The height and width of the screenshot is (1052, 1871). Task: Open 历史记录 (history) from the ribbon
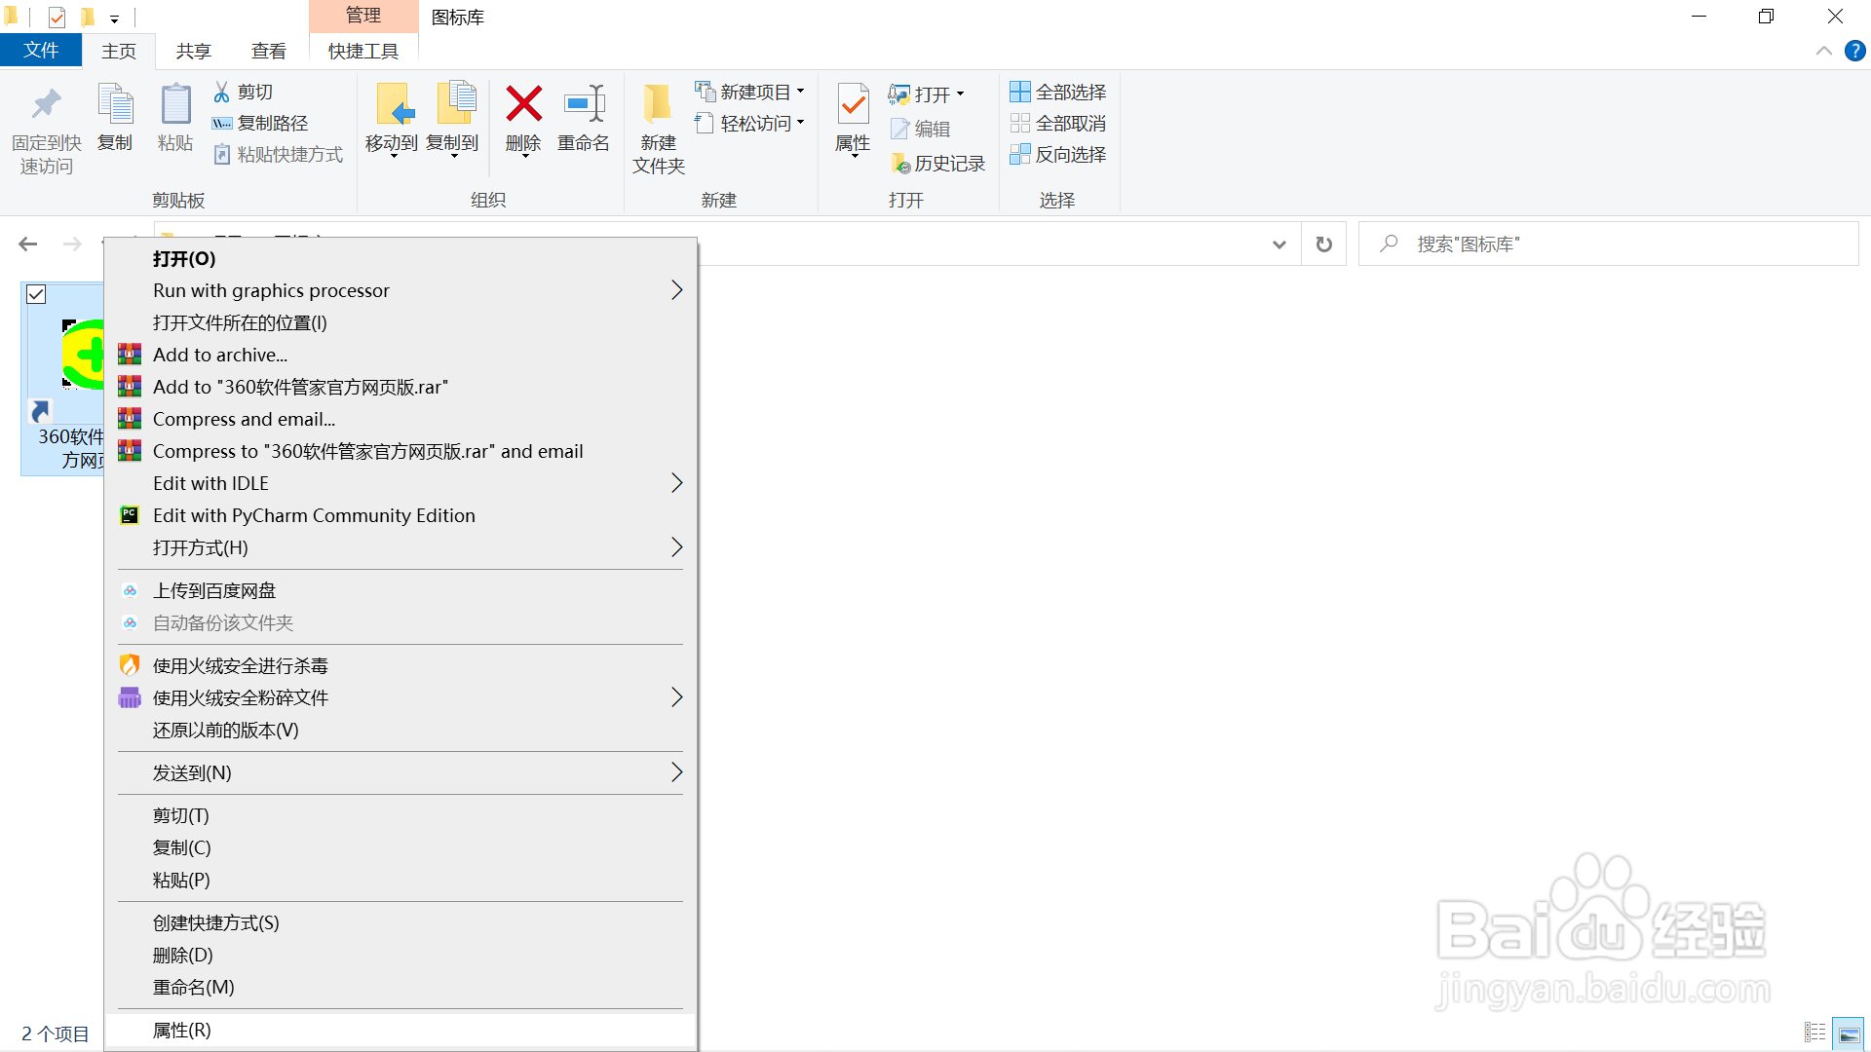937,163
